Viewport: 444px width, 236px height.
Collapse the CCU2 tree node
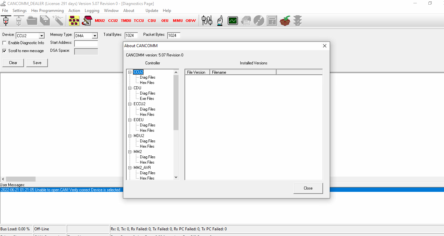click(x=130, y=72)
